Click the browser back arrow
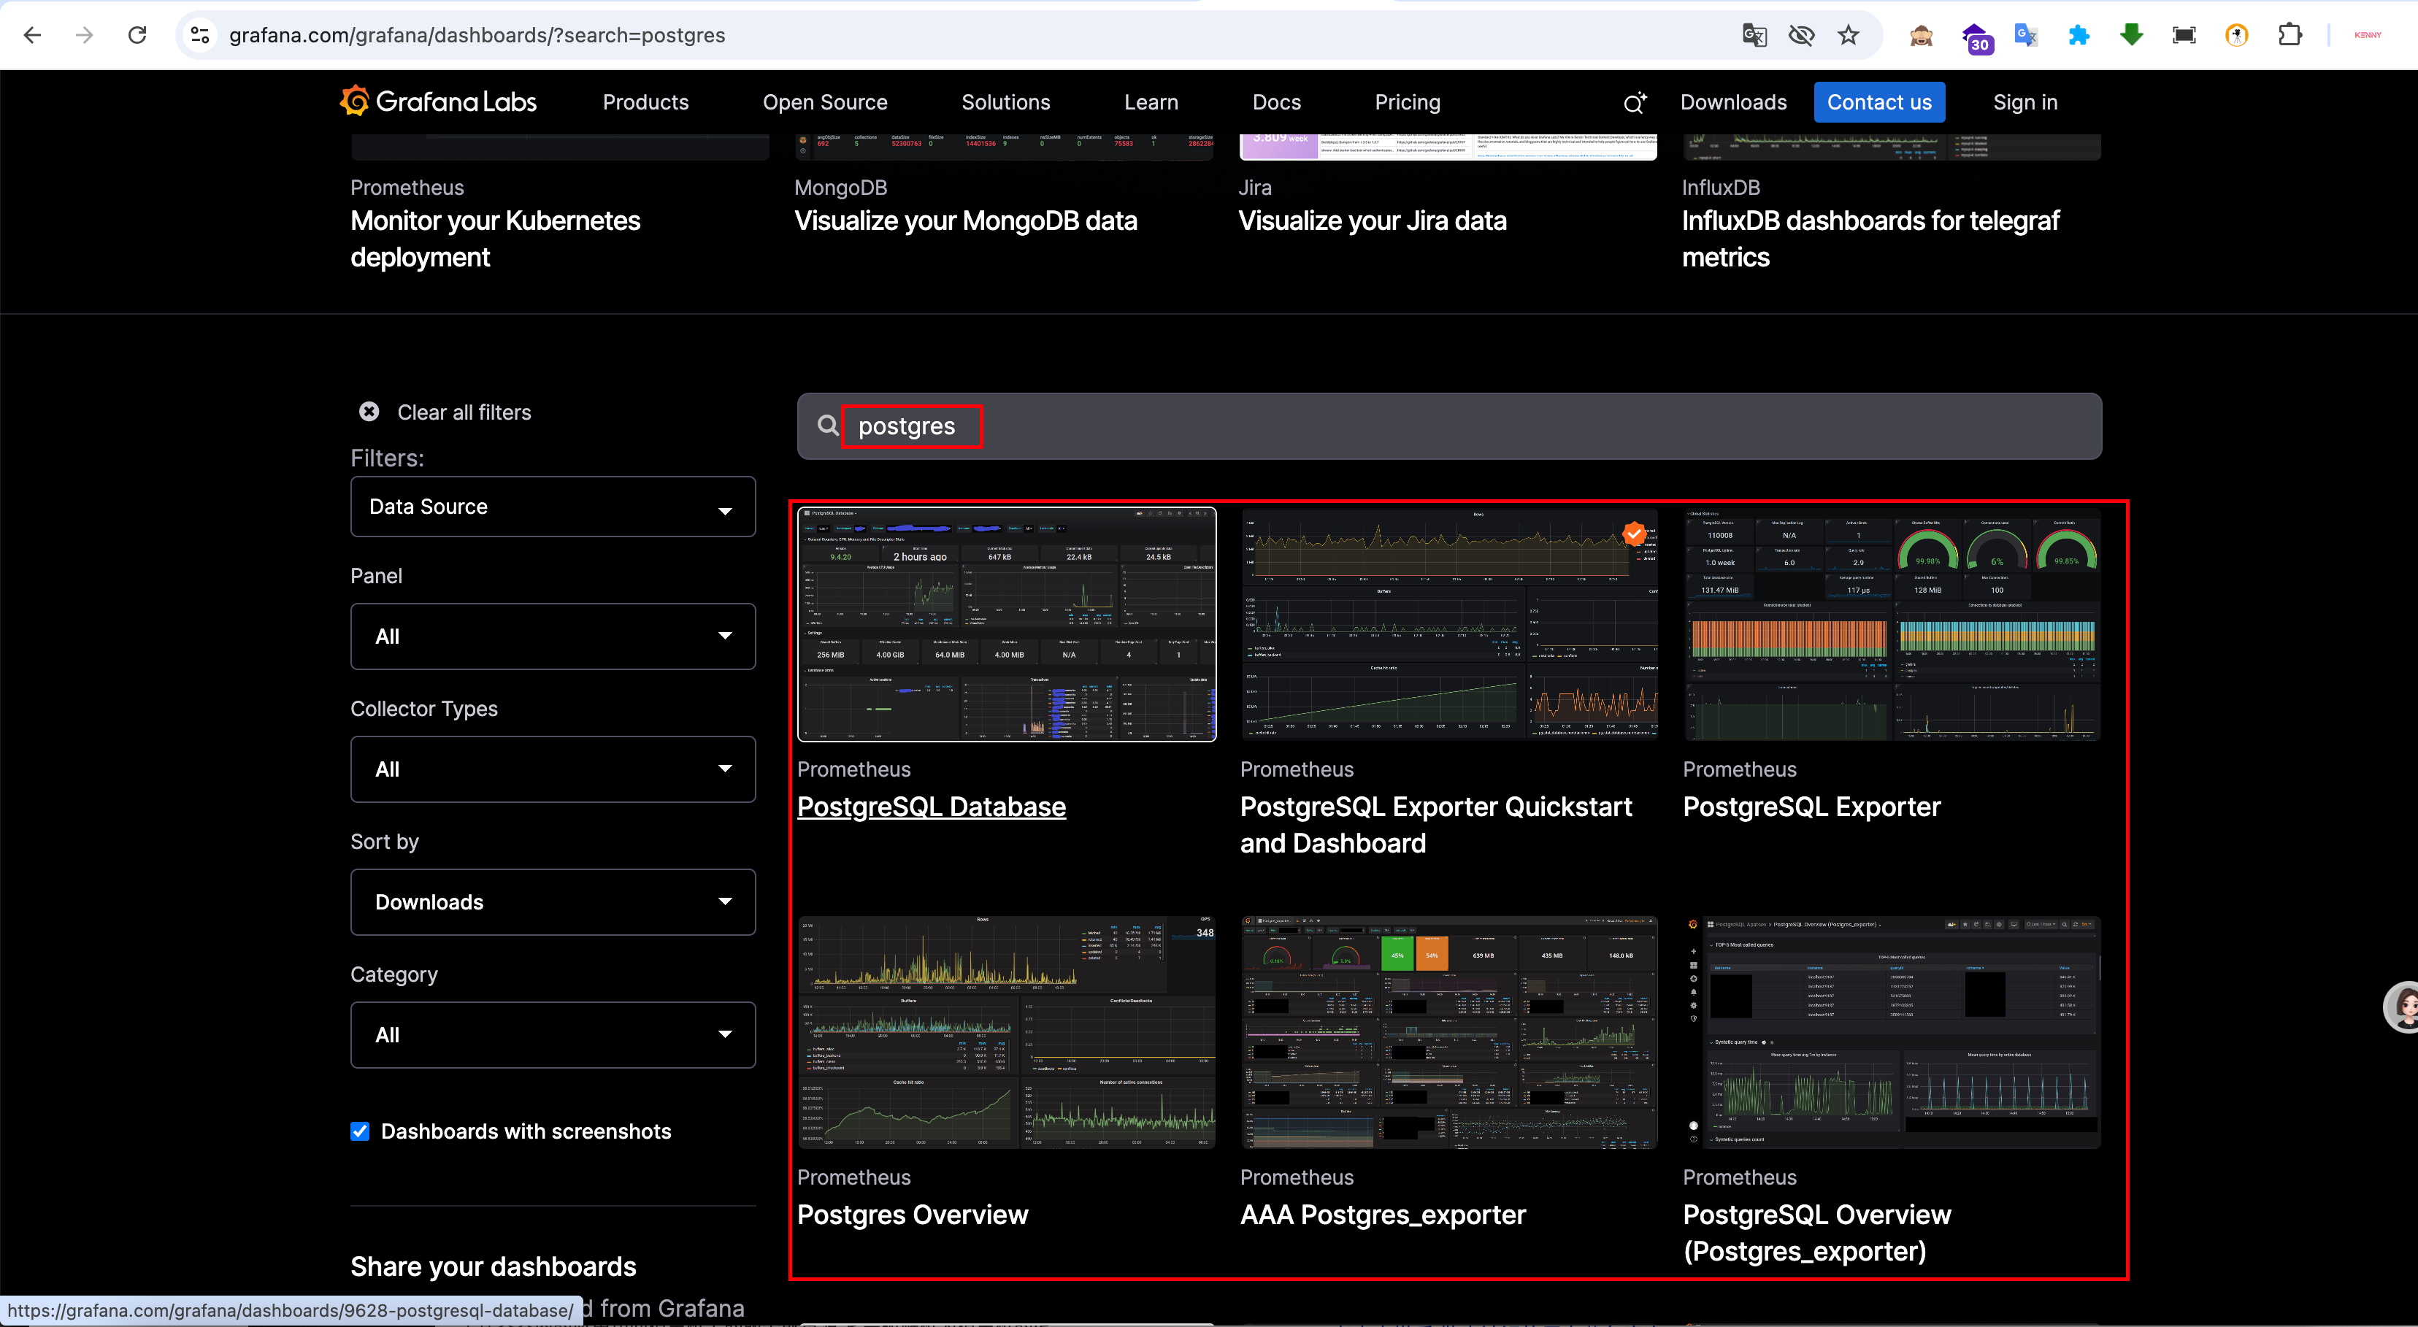The width and height of the screenshot is (2418, 1327). pos(33,35)
